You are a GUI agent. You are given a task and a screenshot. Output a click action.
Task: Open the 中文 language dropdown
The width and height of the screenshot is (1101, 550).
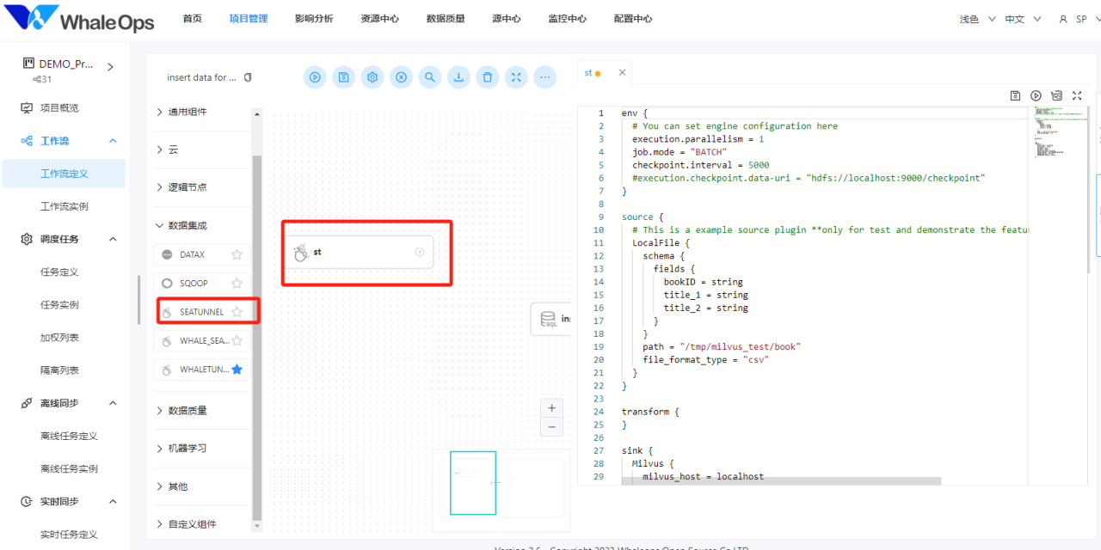1023,19
